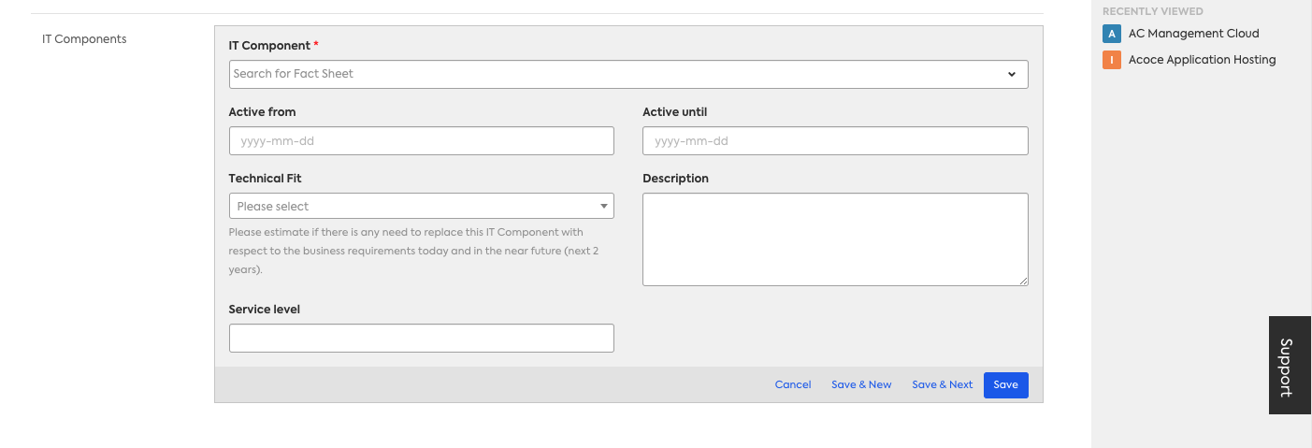Open AC Management Cloud from recently viewed
Viewport: 1312px width, 448px height.
click(1193, 34)
